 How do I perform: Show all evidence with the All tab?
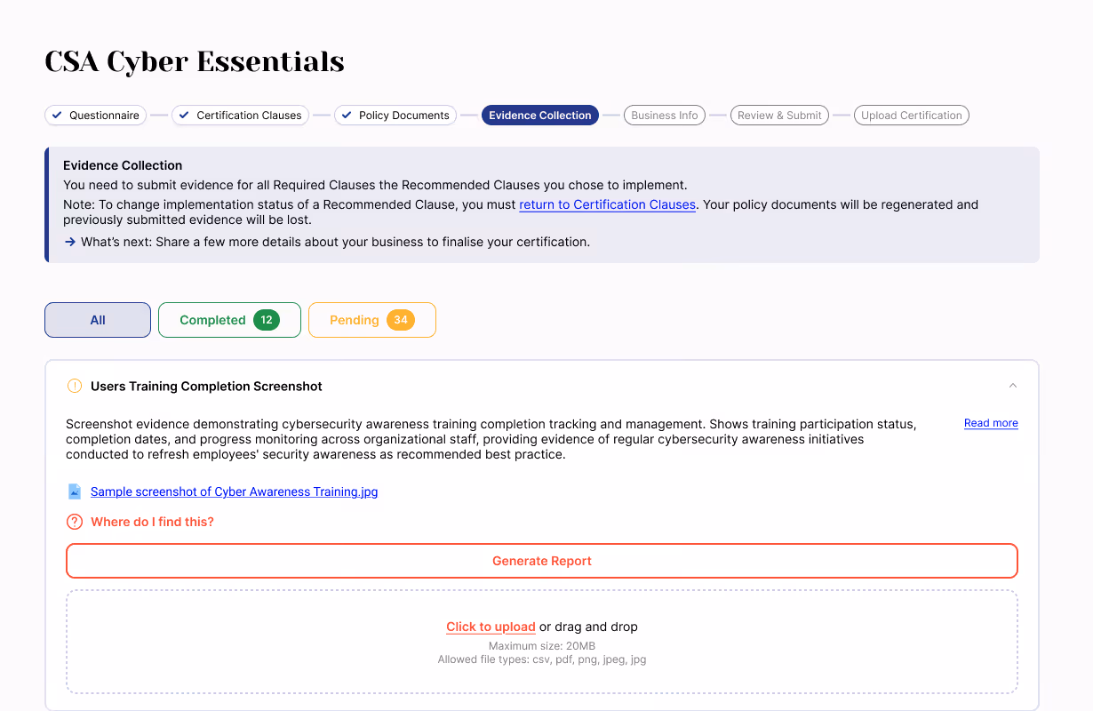coord(98,320)
